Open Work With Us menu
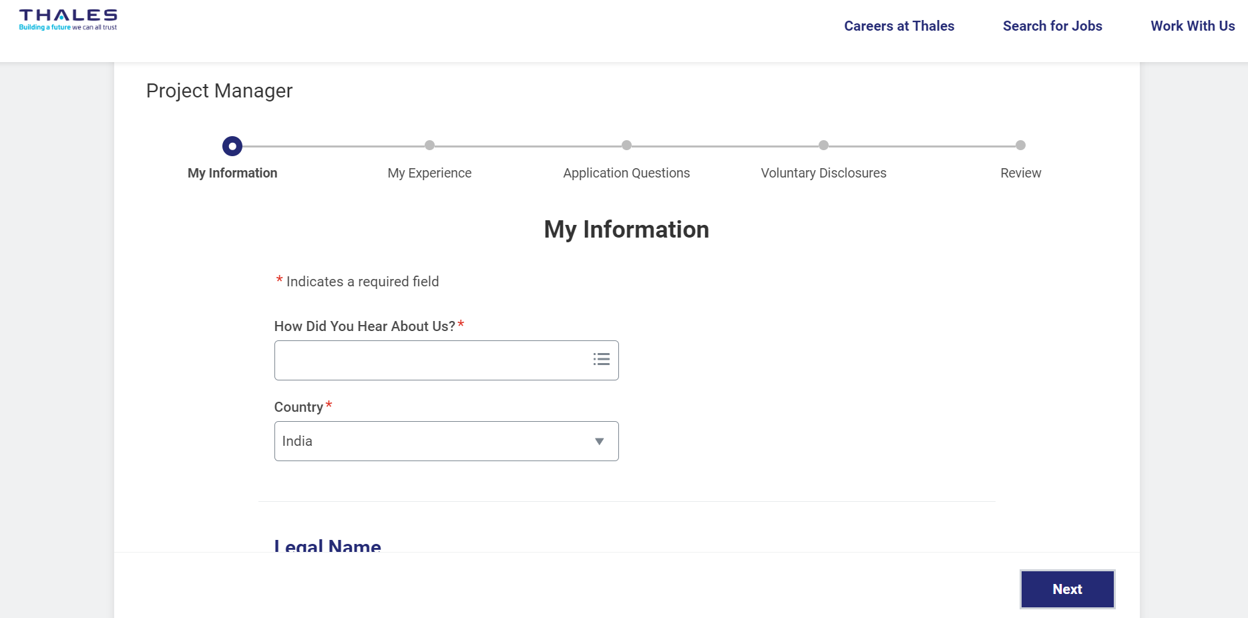This screenshot has width=1248, height=618. click(x=1193, y=26)
